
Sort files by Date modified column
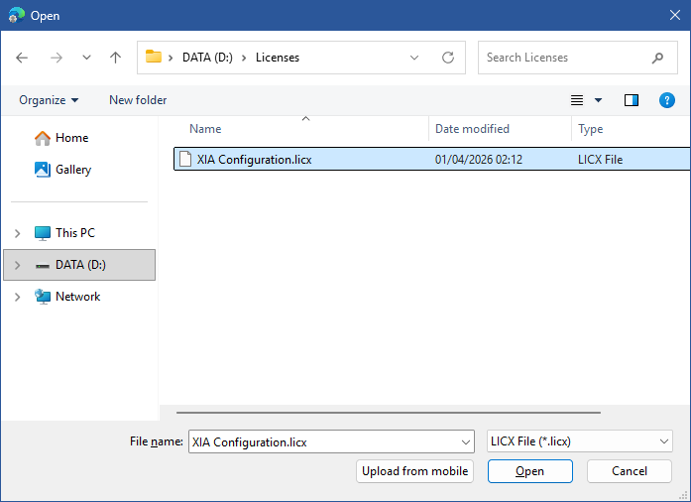(x=472, y=129)
